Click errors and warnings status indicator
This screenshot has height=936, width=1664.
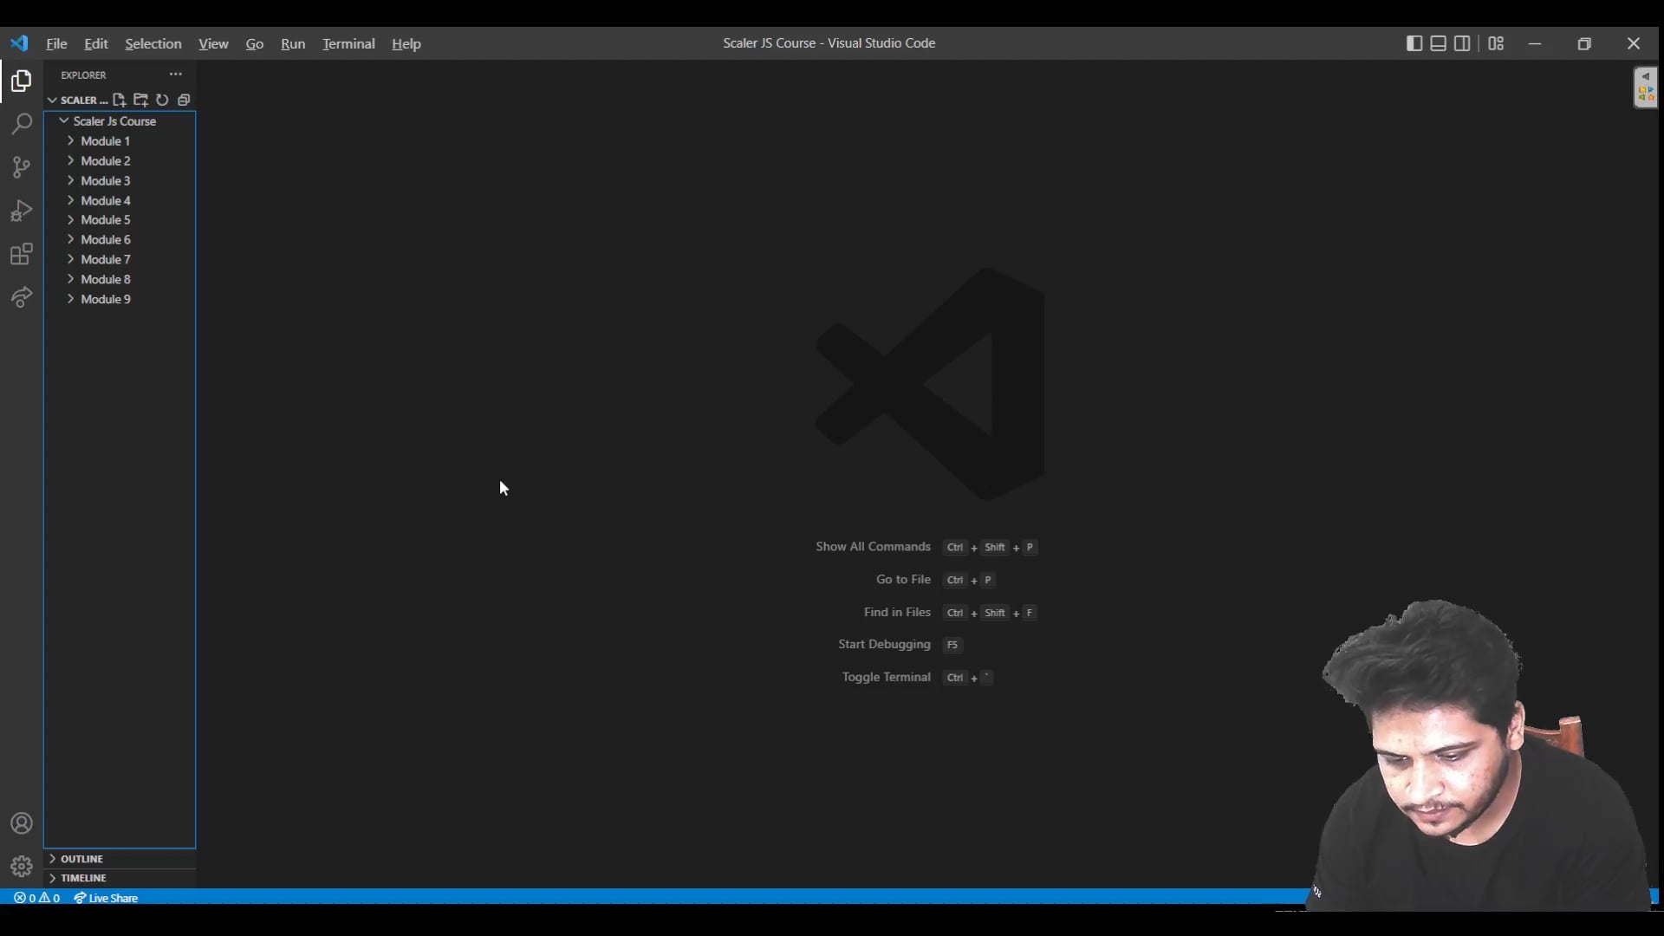(x=37, y=898)
